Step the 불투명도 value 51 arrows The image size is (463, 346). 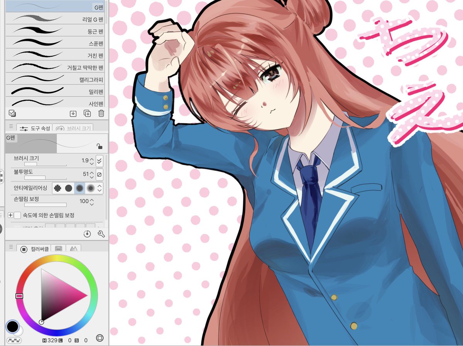(x=91, y=175)
